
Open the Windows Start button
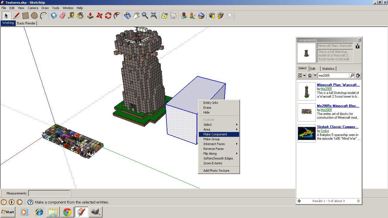pos(8,212)
